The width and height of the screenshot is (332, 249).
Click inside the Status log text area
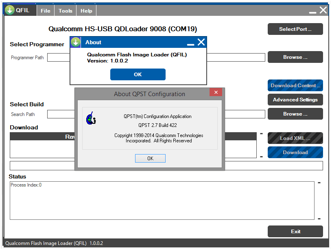[x=162, y=200]
